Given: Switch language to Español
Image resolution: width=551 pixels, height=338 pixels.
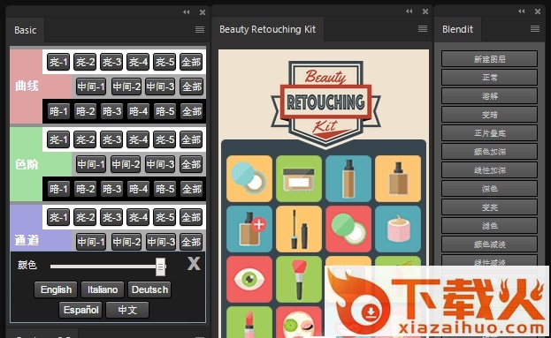Looking at the screenshot, I should click(80, 310).
